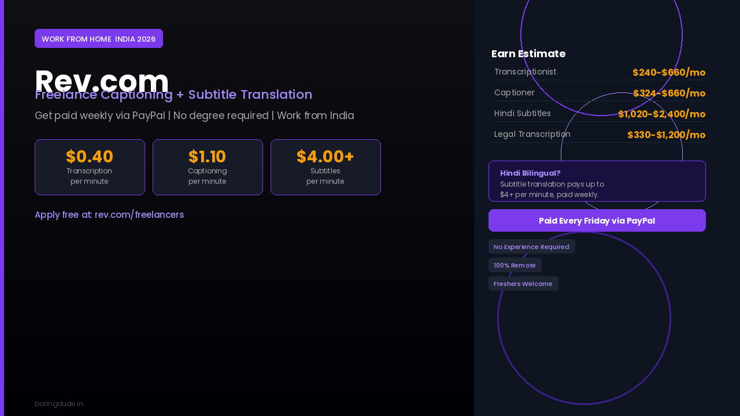Click the Work From Home India 2026 badge
Image resolution: width=740 pixels, height=416 pixels.
pos(99,39)
